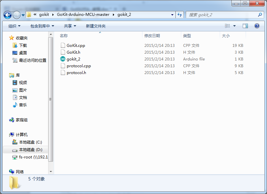This screenshot has height=194, width=267.
Task: Select the protocol.cpp file icon
Action: (63, 66)
